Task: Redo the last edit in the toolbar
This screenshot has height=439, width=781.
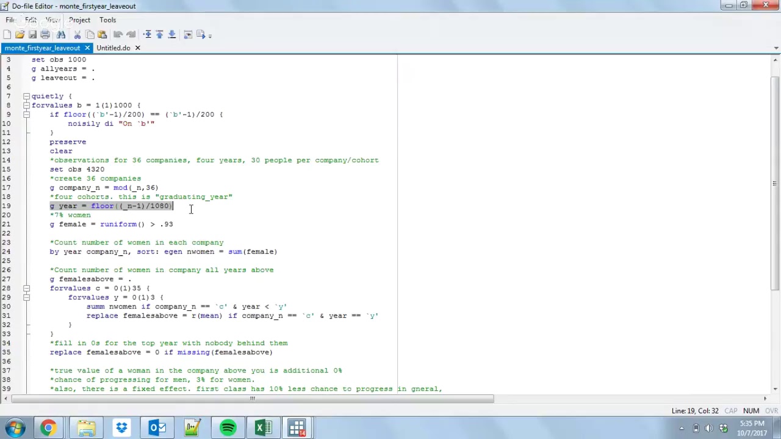Action: [131, 35]
